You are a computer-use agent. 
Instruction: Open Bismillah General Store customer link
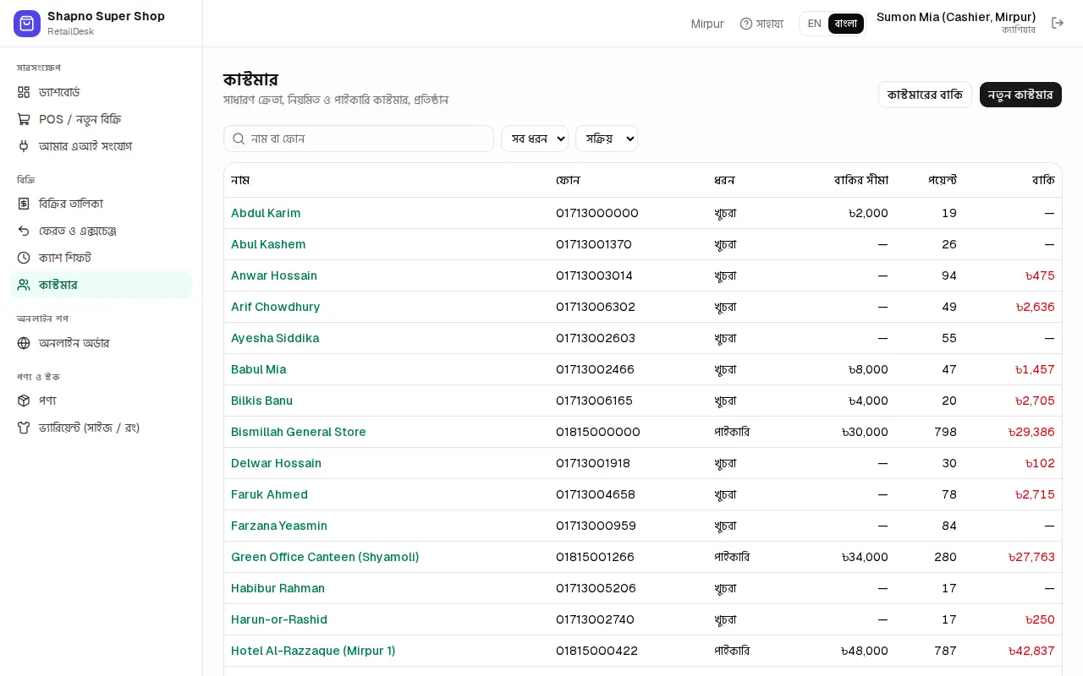(x=299, y=432)
